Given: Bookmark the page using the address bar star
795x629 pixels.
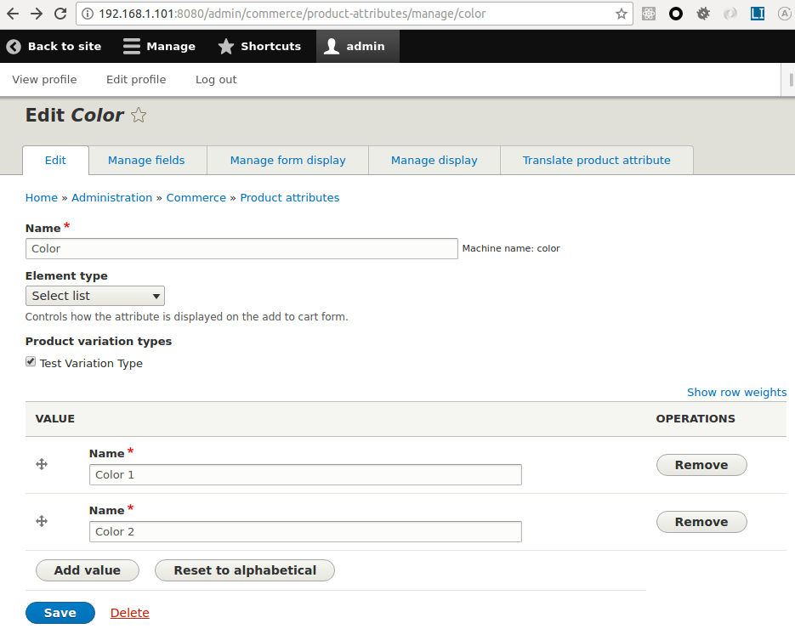Looking at the screenshot, I should click(x=621, y=14).
